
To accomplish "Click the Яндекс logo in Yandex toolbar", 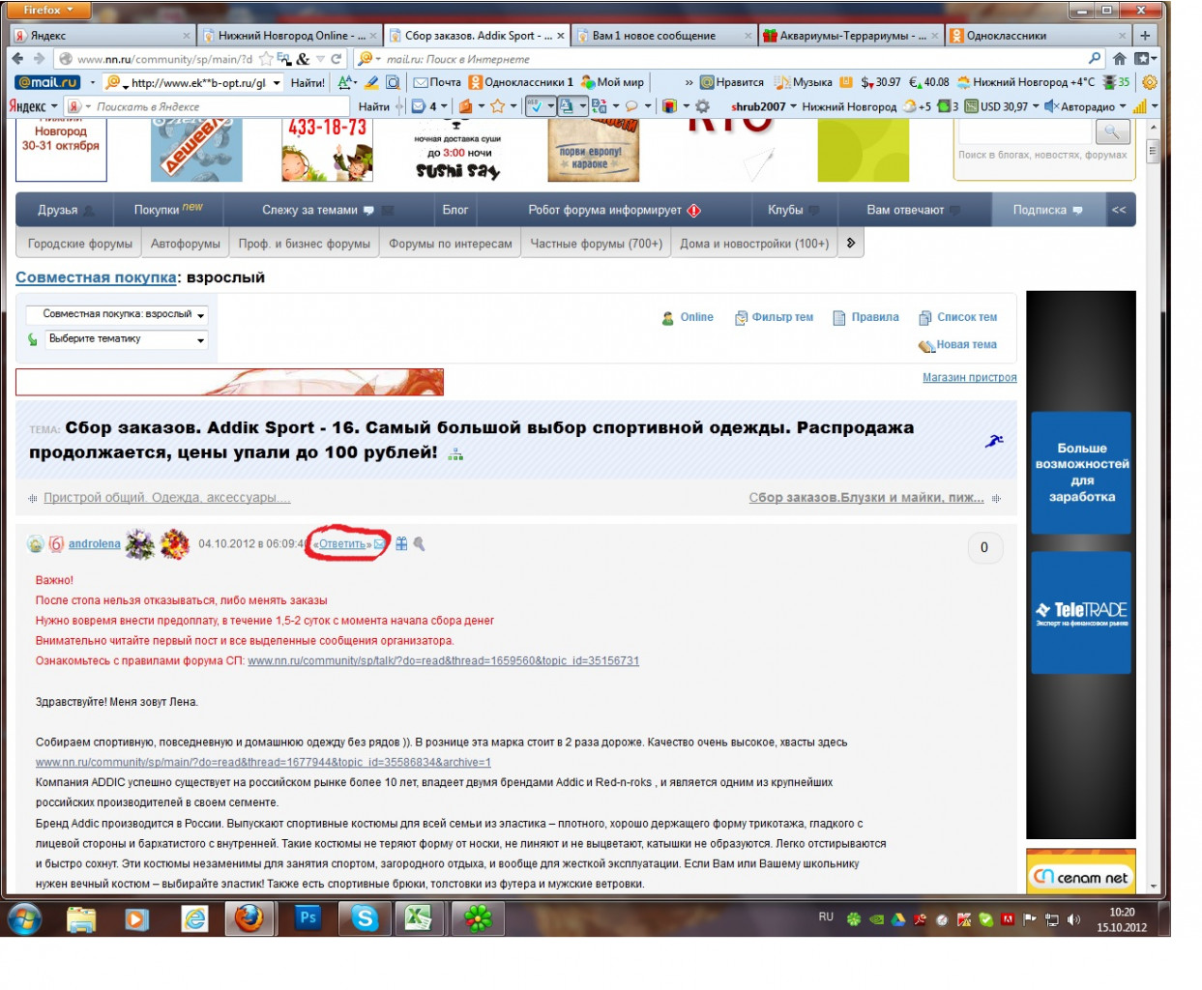I will [x=27, y=106].
